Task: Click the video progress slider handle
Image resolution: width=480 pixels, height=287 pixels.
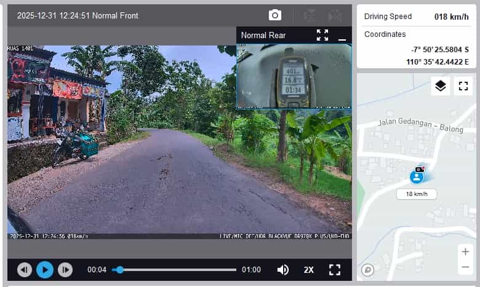Action: [119, 270]
